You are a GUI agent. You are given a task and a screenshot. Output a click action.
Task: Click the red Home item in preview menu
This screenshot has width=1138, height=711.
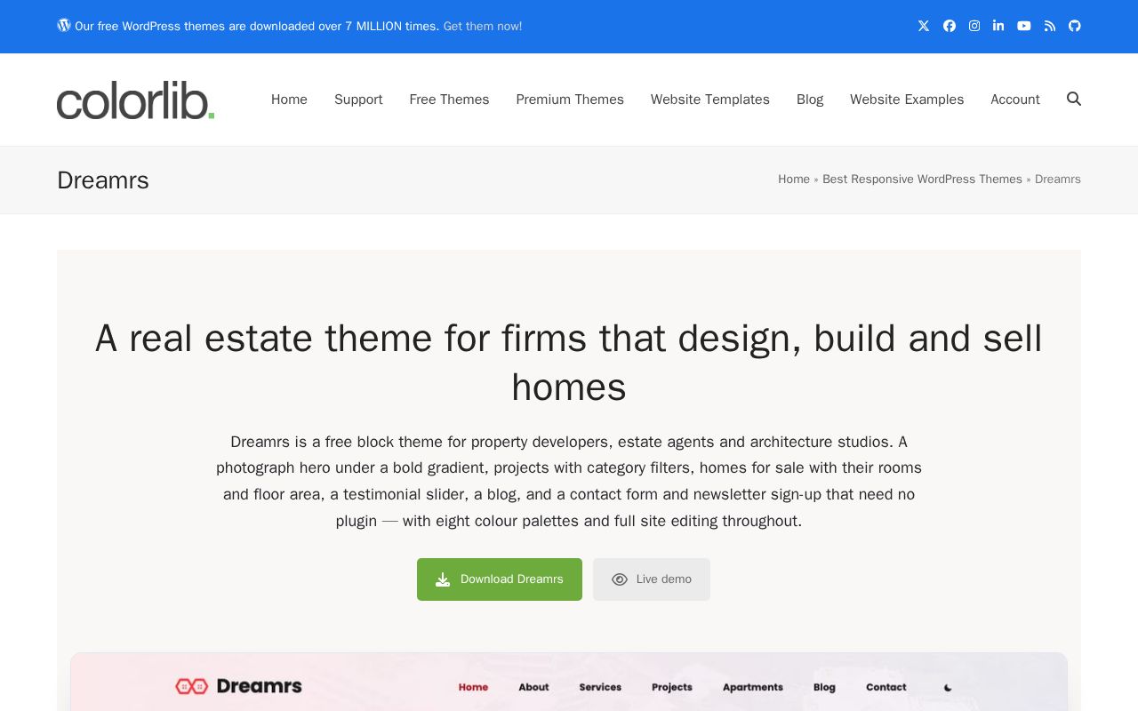(x=473, y=687)
